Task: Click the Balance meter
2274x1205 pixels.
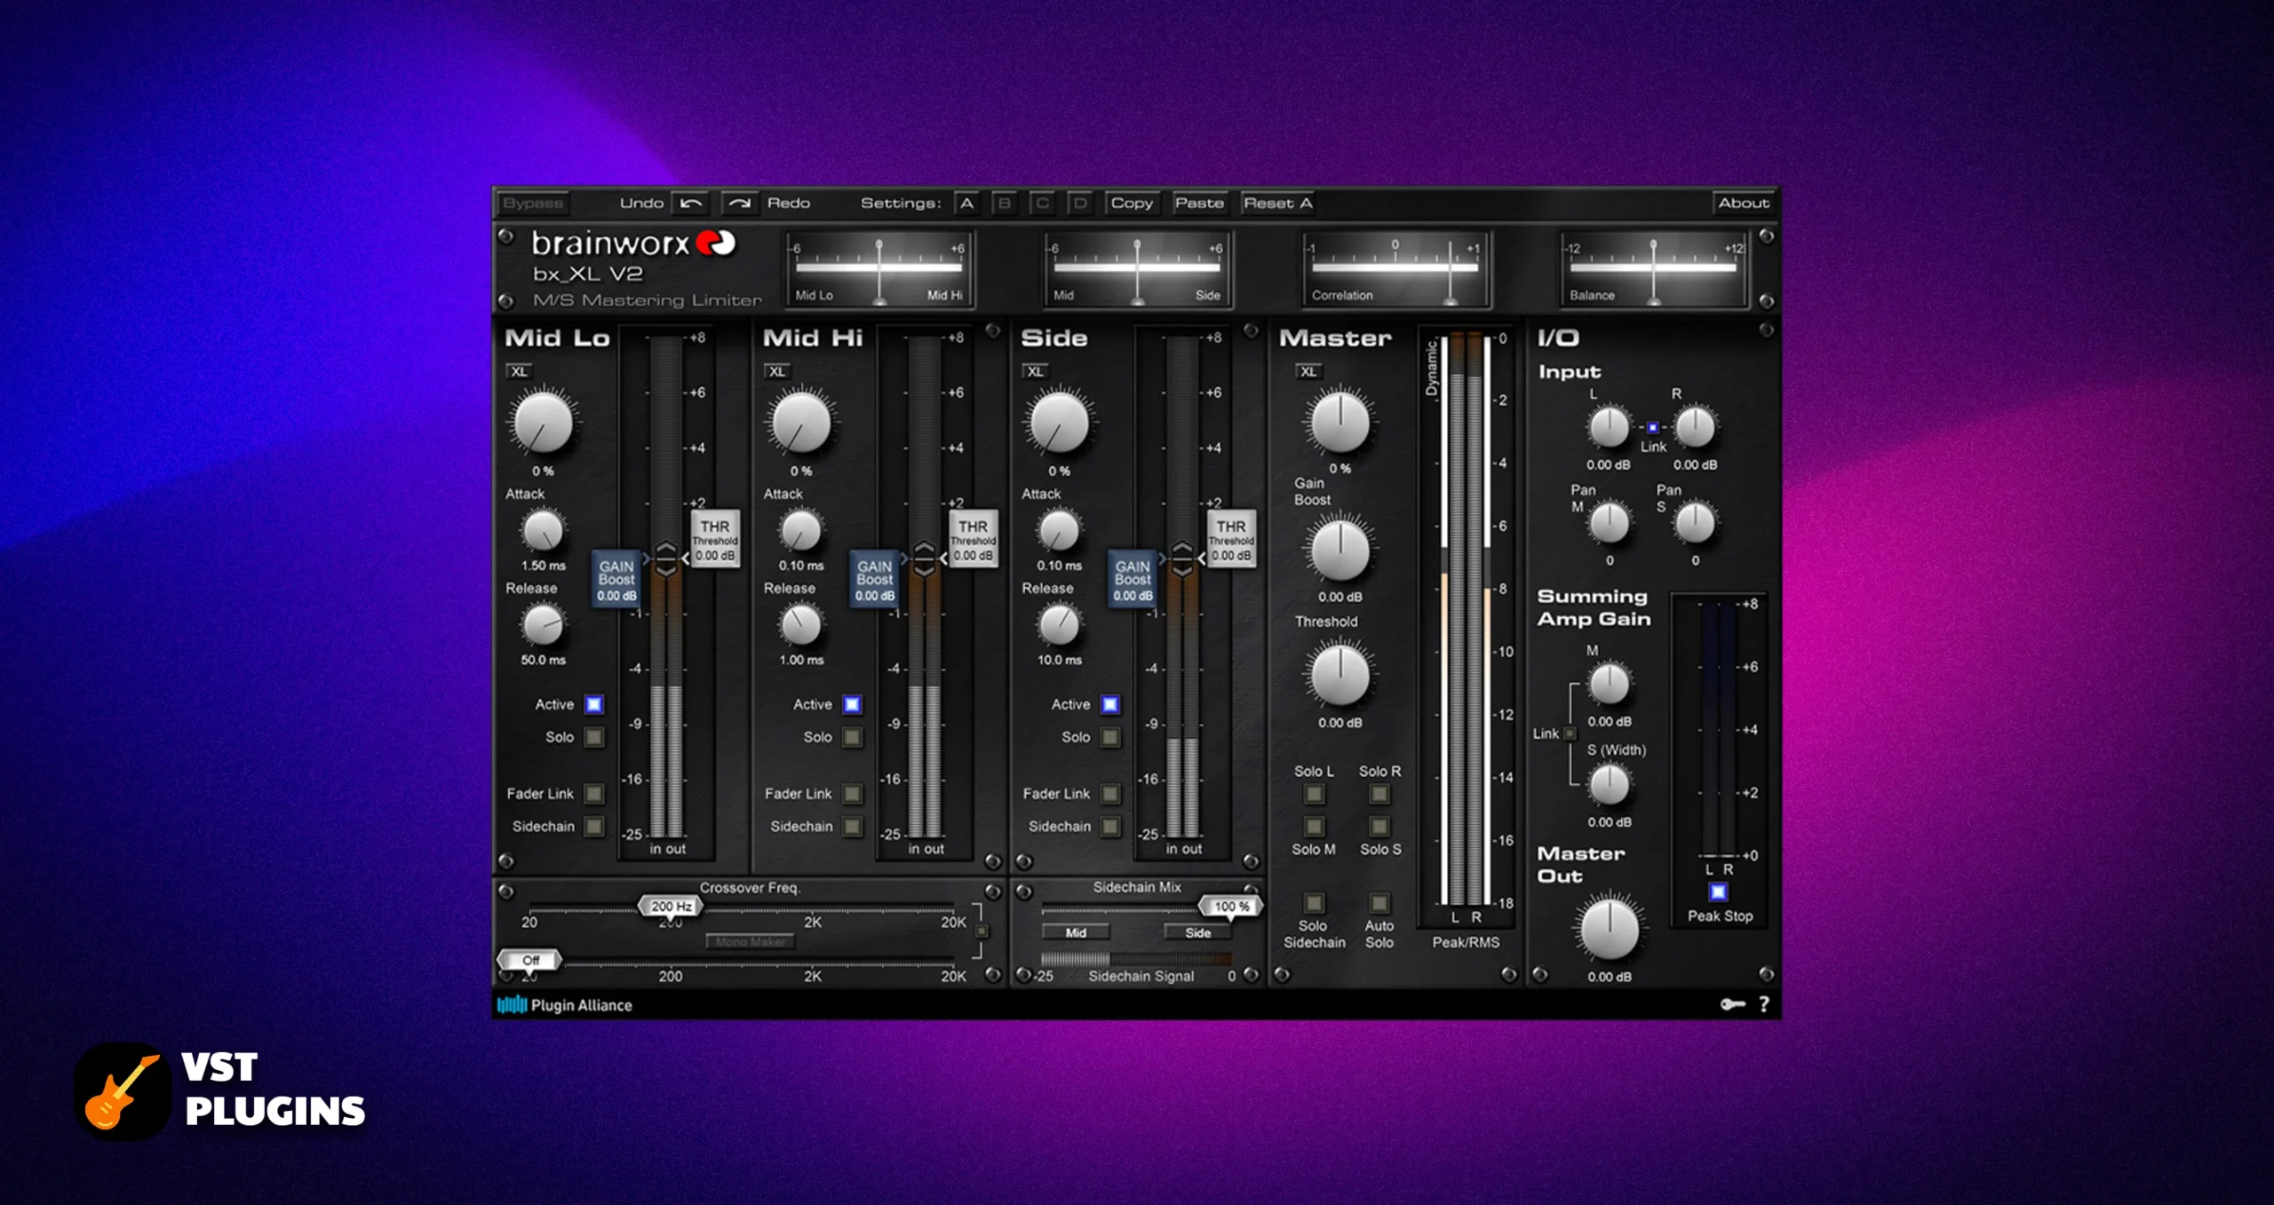Action: coord(1653,270)
